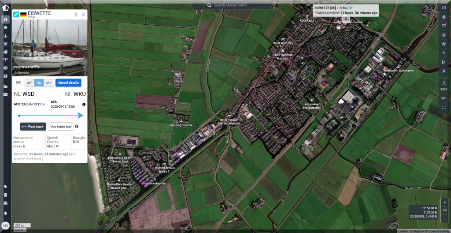451x233 pixels.
Task: Open the favorites heart icon on map toolbar
Action: [444, 26]
